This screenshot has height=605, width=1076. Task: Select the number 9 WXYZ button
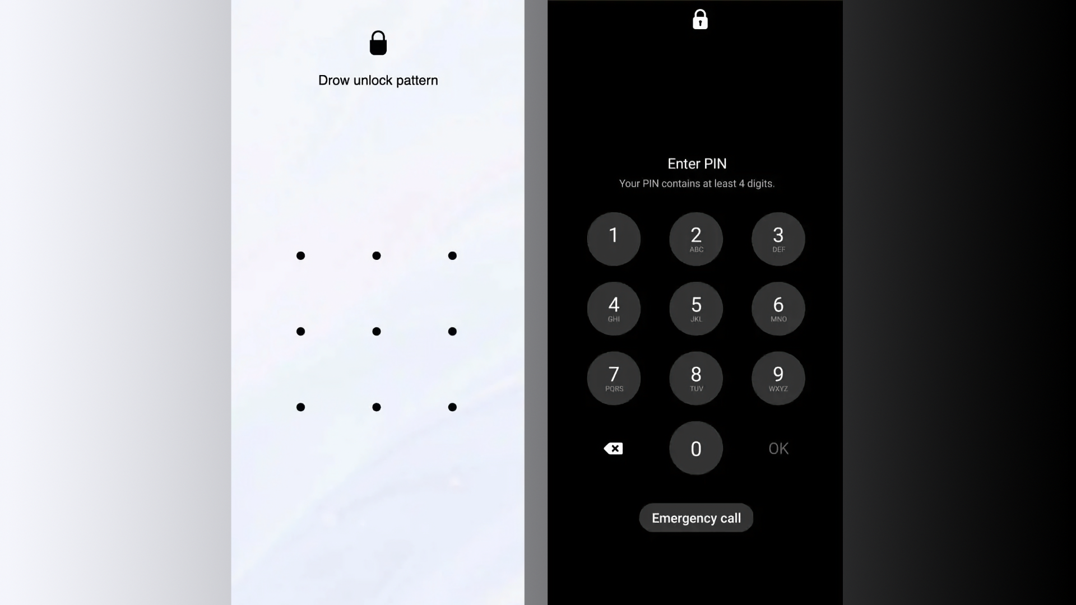[x=778, y=378]
